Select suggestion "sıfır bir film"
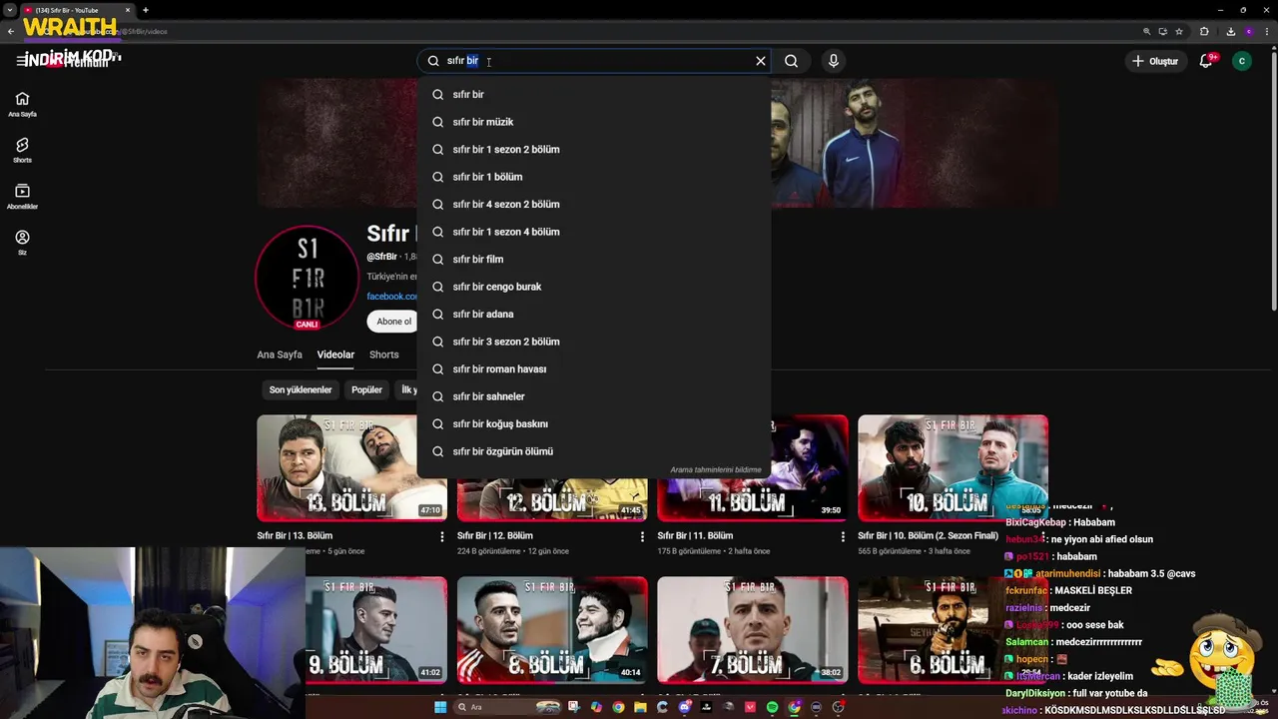The width and height of the screenshot is (1278, 719). [594, 259]
